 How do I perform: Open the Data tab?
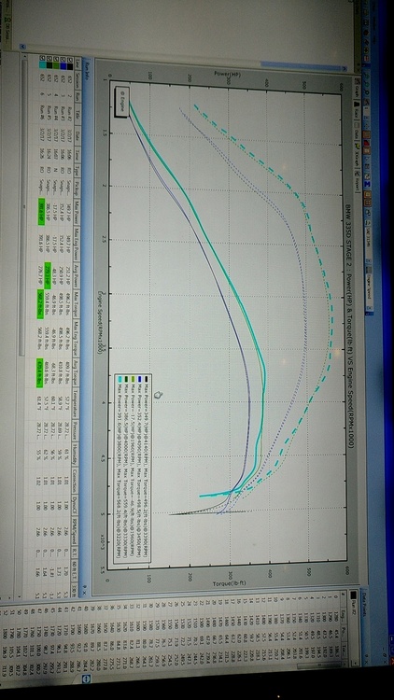pyautogui.click(x=359, y=133)
